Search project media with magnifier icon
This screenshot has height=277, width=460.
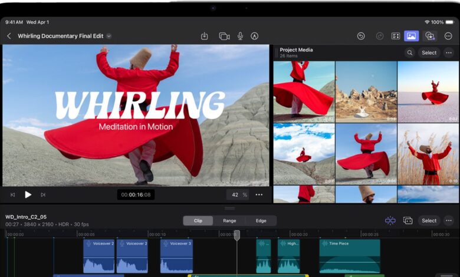(x=409, y=52)
